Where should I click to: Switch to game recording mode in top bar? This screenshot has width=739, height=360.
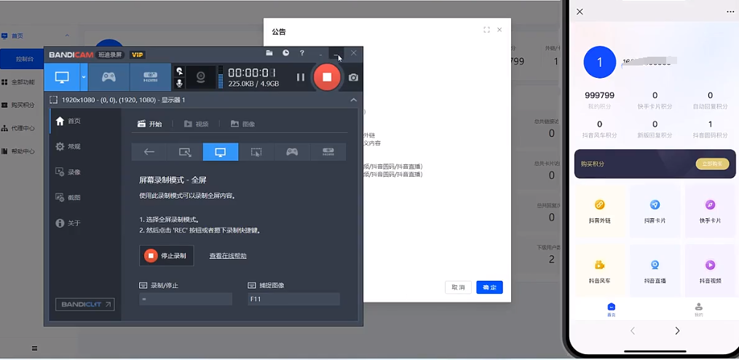pos(109,77)
